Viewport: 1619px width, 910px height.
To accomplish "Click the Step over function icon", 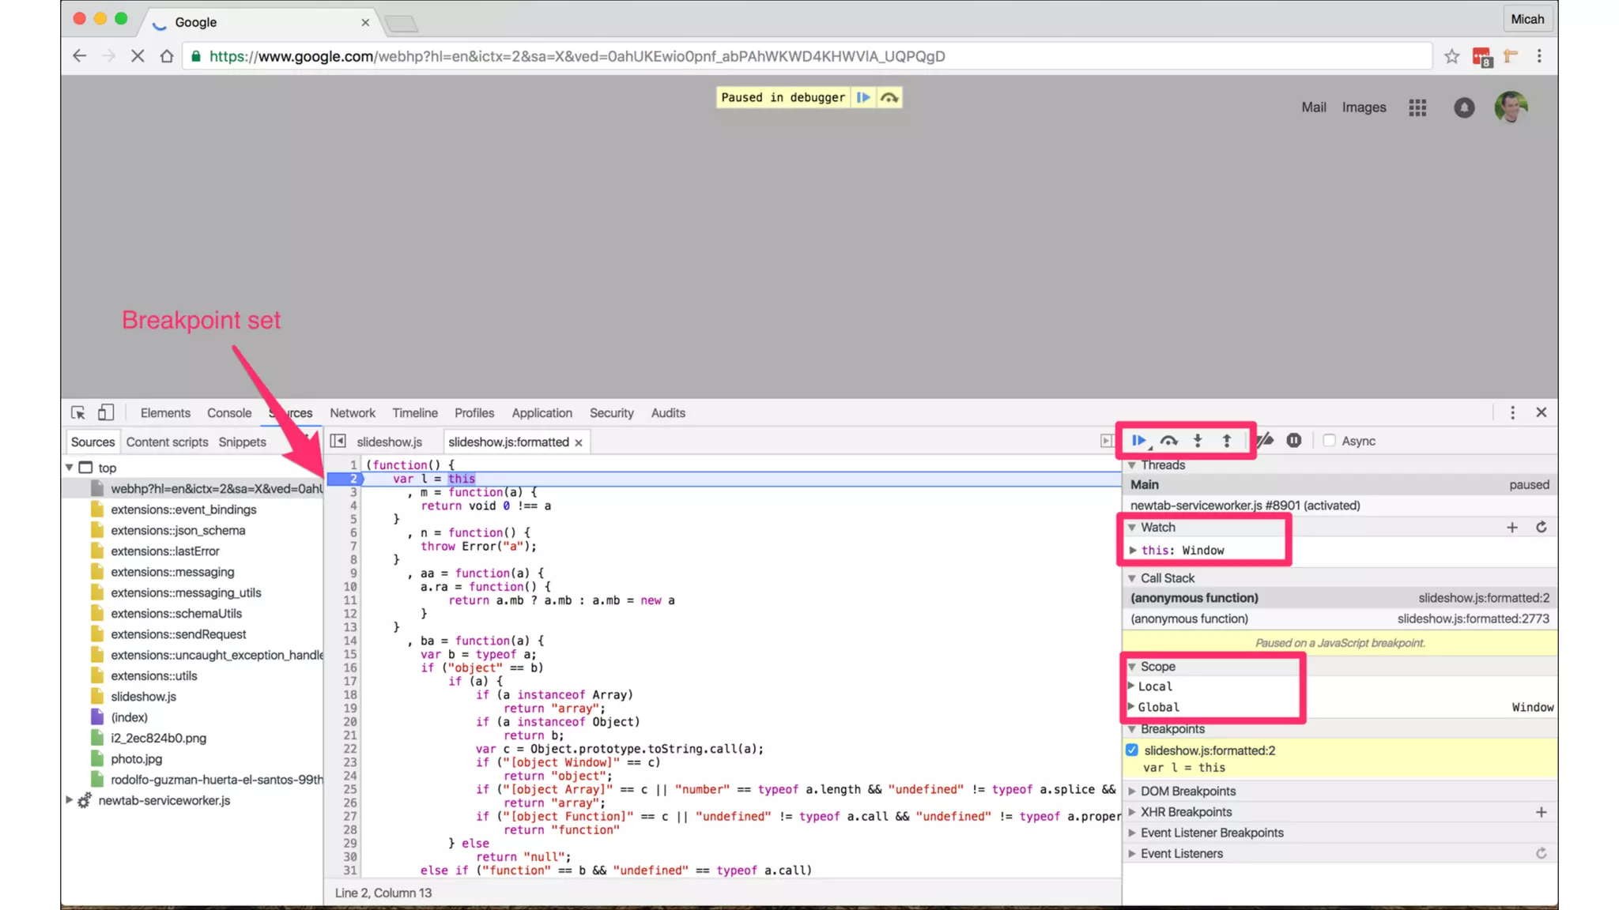I will 1168,441.
